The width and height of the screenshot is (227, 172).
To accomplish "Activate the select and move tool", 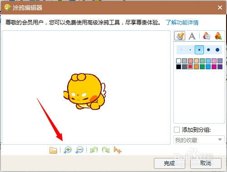I will click(118, 150).
